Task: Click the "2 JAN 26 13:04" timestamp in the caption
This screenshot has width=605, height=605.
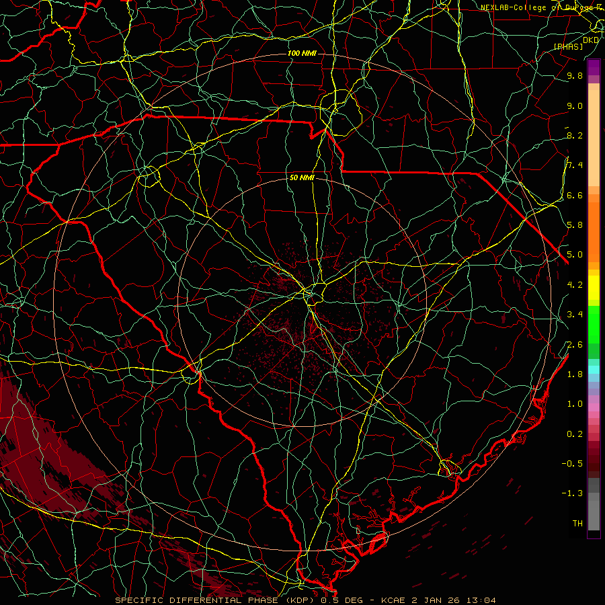Action: pos(454,600)
